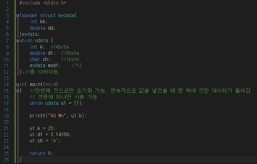Click the '//4byte' comment
Image resolution: width=257 pixels, height=164 pixels.
[x=60, y=47]
